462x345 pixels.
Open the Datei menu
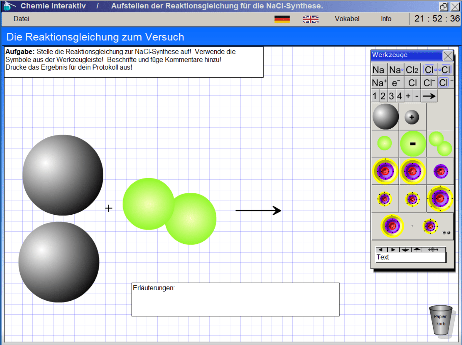click(x=21, y=19)
